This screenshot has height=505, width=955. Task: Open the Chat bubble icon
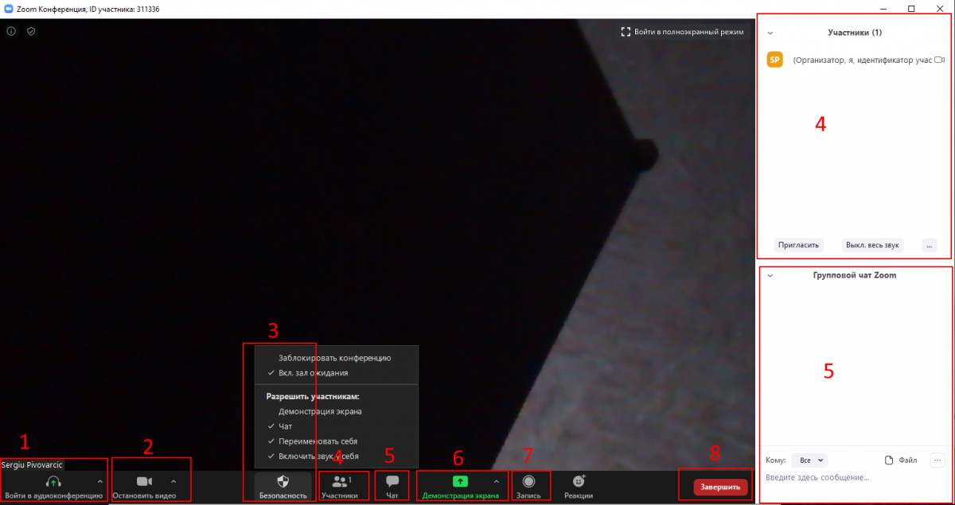[392, 481]
